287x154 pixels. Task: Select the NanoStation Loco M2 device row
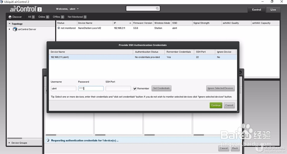(168, 28)
